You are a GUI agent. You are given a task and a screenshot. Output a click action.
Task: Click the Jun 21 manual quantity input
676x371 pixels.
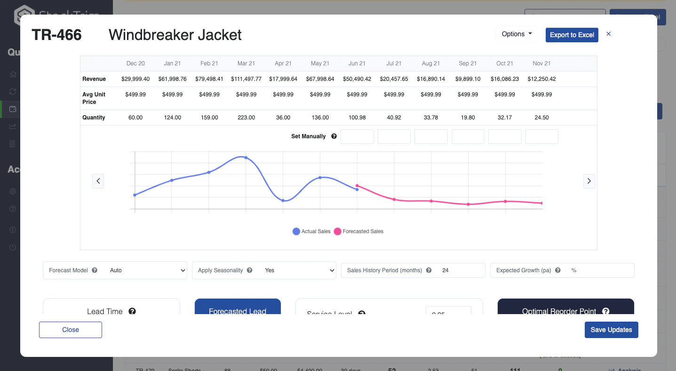coord(357,137)
